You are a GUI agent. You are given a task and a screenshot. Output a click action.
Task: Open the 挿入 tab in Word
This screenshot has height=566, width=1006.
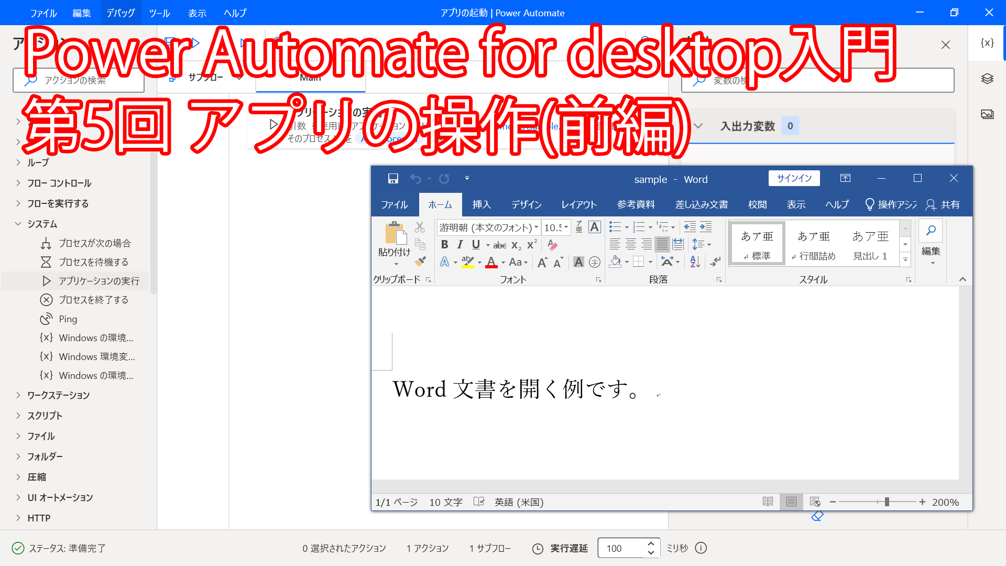click(482, 204)
